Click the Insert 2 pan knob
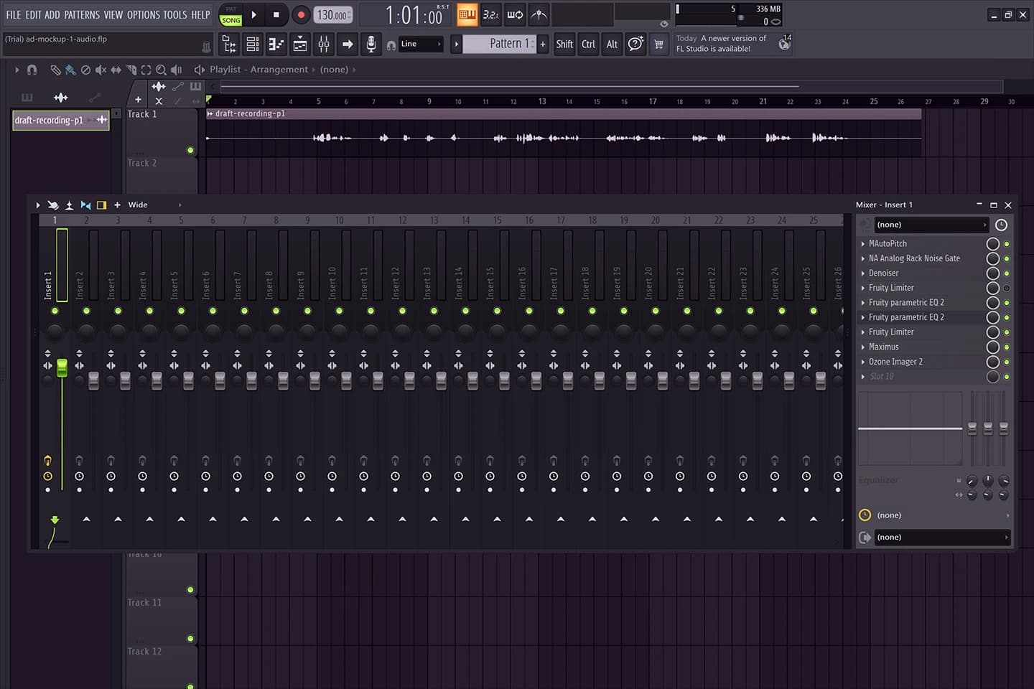The image size is (1034, 689). pyautogui.click(x=86, y=331)
